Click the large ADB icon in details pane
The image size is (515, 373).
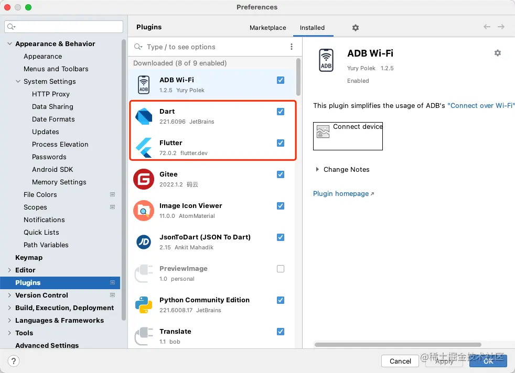pos(326,60)
